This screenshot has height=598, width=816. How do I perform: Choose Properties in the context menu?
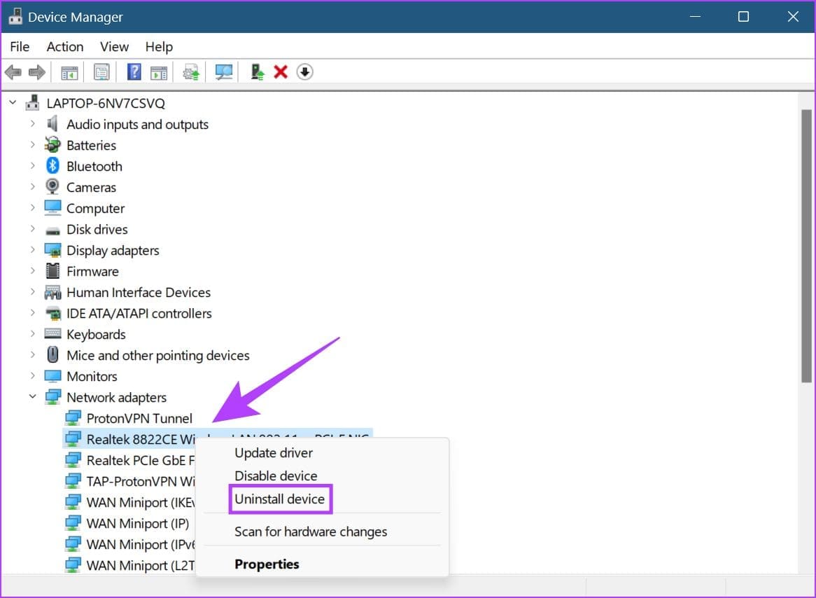coord(267,564)
